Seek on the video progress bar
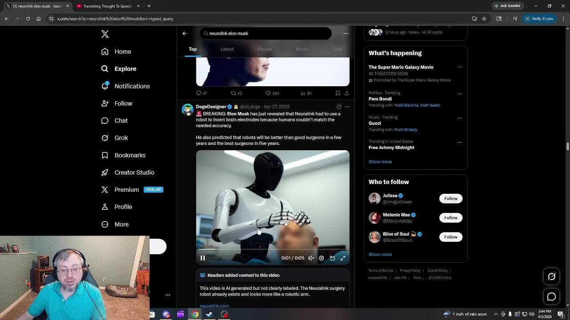Image resolution: width=570 pixels, height=320 pixels. [x=273, y=250]
